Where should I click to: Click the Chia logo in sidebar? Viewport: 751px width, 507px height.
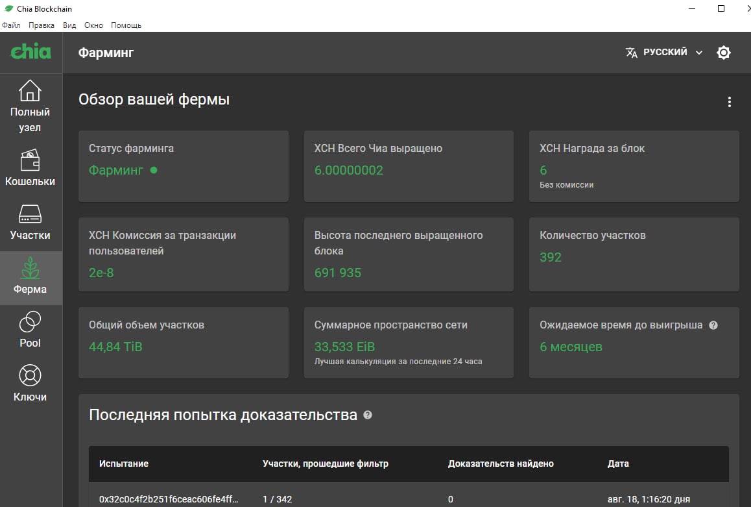[x=30, y=51]
